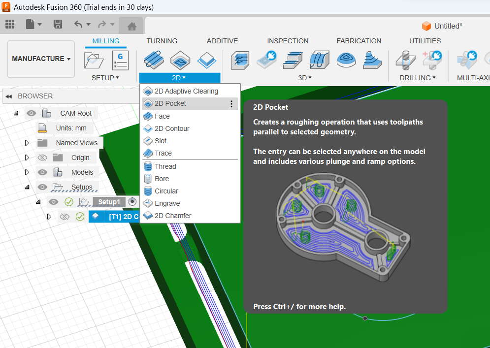
Task: Choose 2D Chamfer from the menu
Action: 190,216
